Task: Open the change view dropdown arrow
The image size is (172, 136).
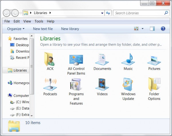Action: click(142, 29)
